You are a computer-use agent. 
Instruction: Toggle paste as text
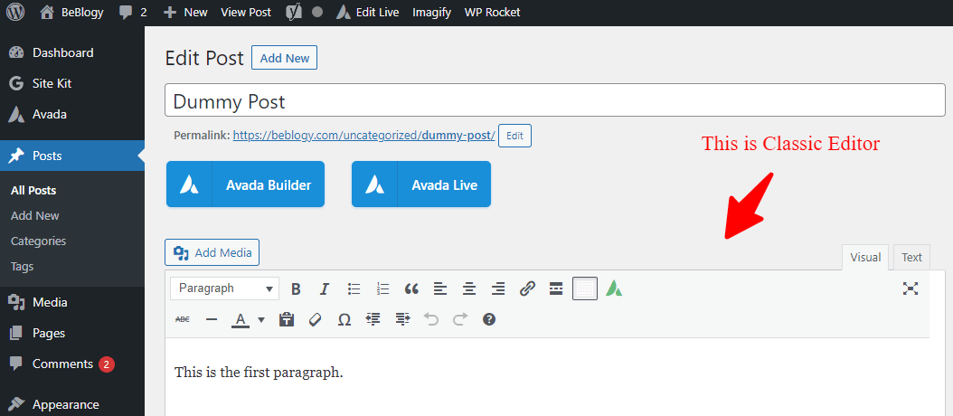coord(287,319)
